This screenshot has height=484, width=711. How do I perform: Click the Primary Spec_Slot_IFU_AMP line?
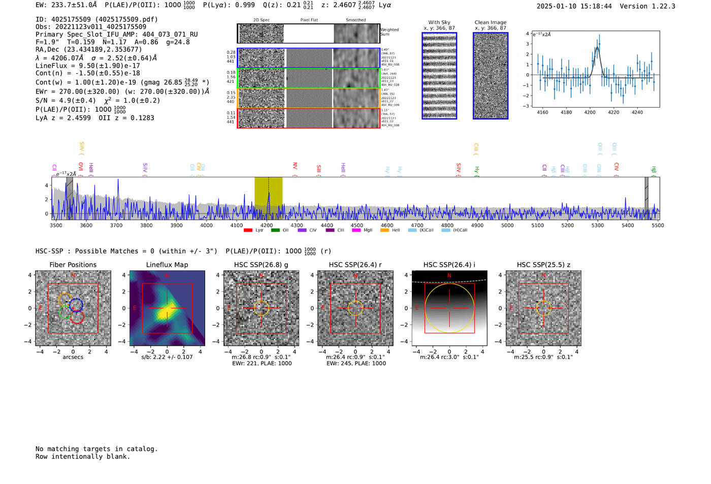(117, 35)
